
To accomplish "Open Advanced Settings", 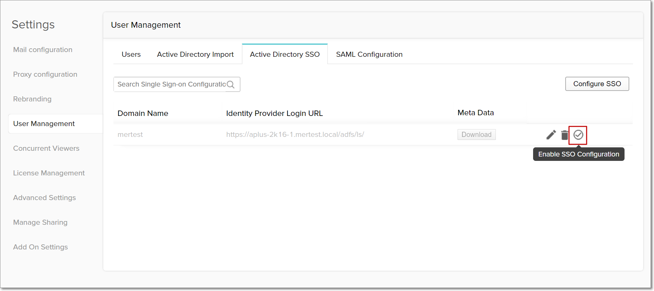I will (x=44, y=198).
